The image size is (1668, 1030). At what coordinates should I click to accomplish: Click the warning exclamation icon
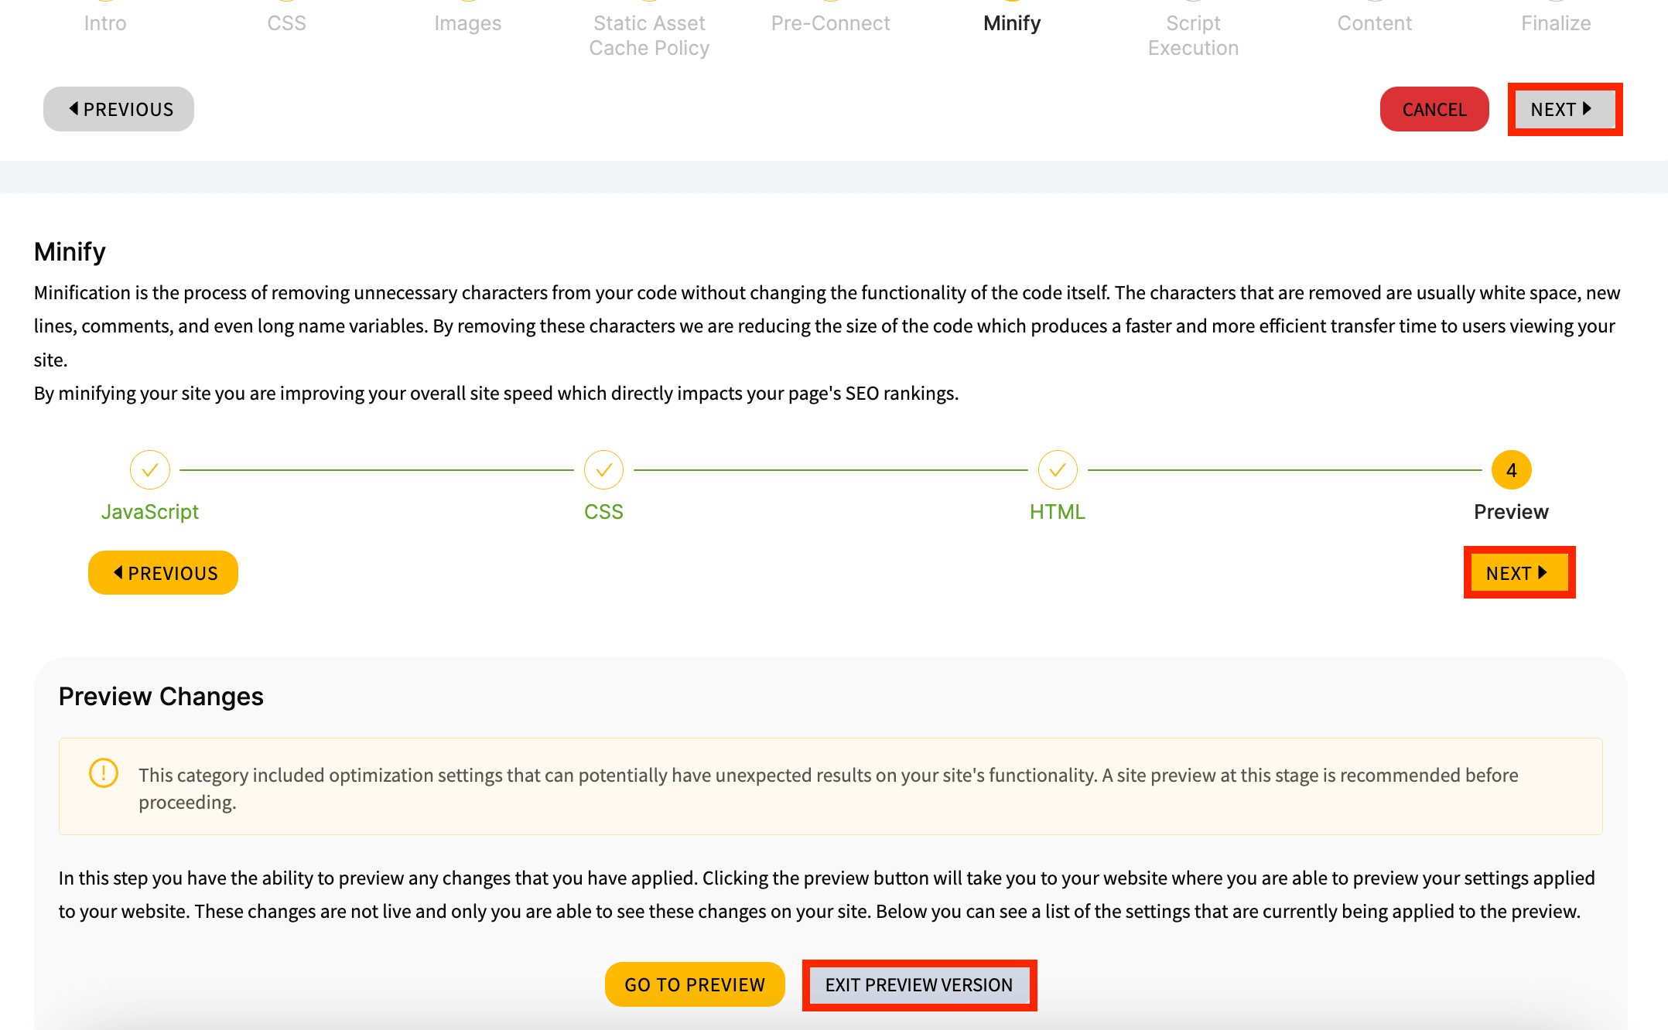pos(104,772)
